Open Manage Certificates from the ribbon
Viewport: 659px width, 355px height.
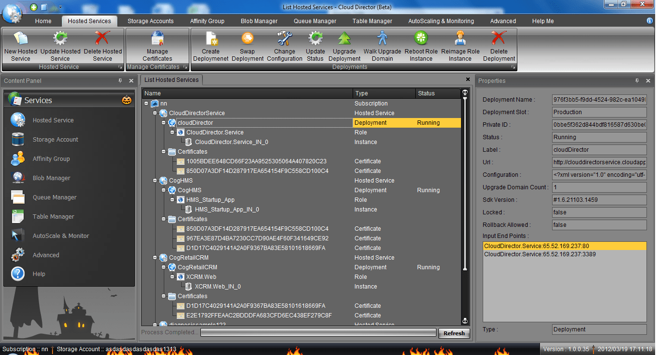(158, 39)
